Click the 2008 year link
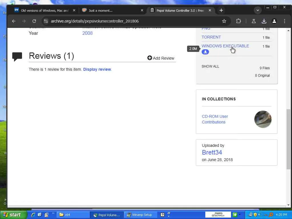 [x=87, y=33]
